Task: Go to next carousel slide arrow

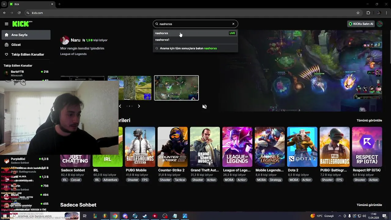Action: pyautogui.click(x=139, y=106)
